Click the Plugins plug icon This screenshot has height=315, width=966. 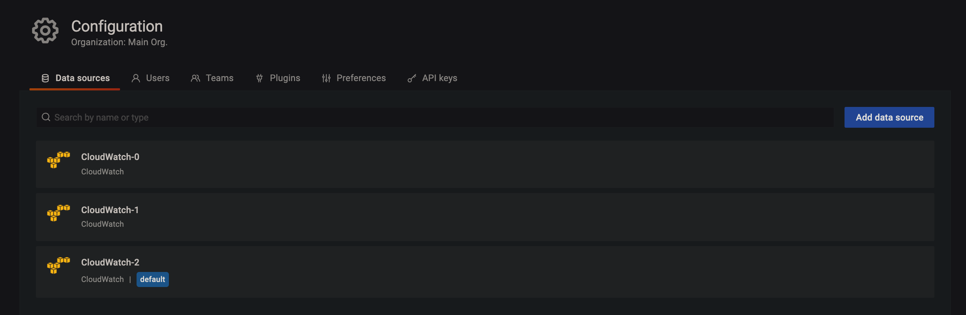pos(259,78)
